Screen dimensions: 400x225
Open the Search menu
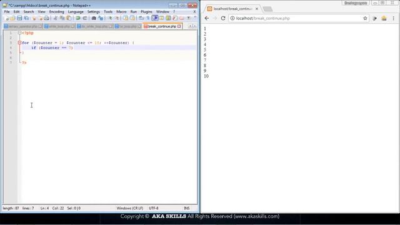29,12
